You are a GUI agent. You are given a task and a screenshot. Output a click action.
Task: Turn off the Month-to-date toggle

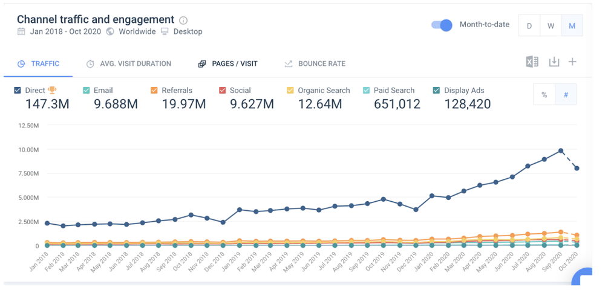click(442, 25)
